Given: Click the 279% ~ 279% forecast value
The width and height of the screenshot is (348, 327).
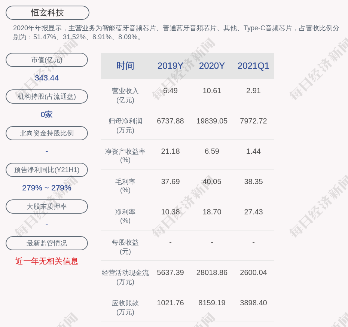Looking at the screenshot, I should coord(47,188).
